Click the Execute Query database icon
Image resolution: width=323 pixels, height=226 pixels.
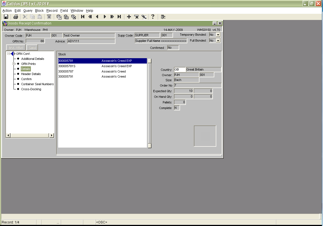click(x=66, y=17)
